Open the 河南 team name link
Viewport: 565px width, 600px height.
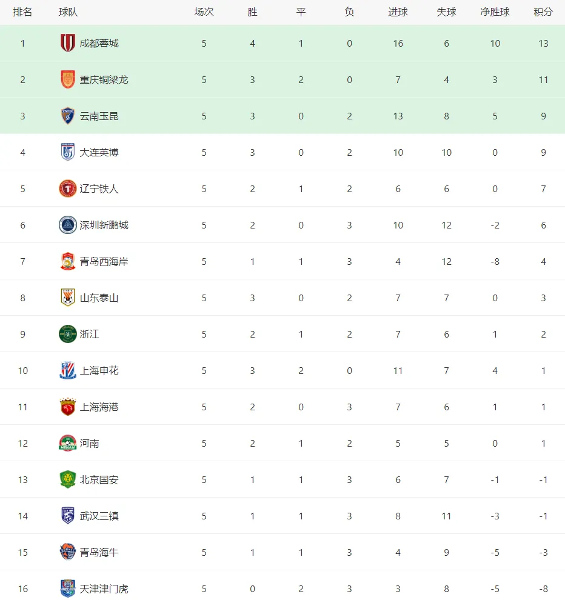pos(90,443)
